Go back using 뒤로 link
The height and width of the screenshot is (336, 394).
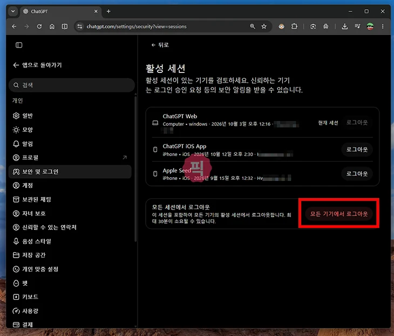[x=160, y=45]
